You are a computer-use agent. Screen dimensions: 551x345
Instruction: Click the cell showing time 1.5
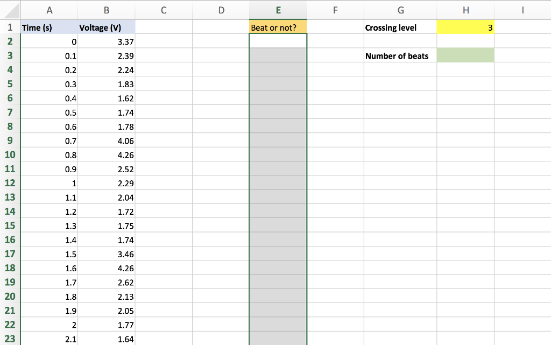(49, 254)
